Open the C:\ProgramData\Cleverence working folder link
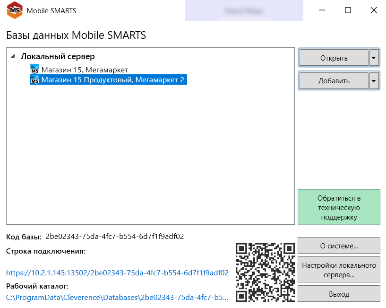The image size is (386, 308). (x=117, y=298)
